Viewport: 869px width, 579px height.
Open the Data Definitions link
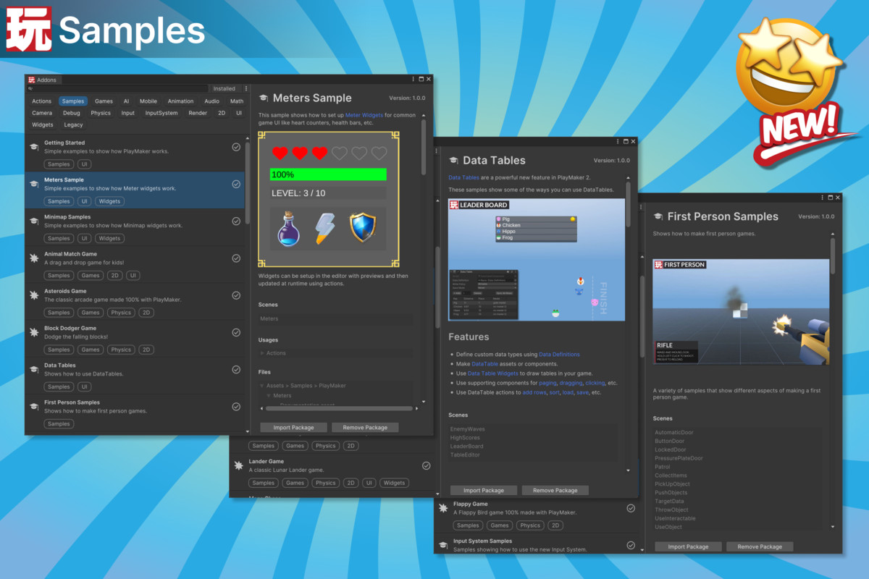click(x=559, y=355)
